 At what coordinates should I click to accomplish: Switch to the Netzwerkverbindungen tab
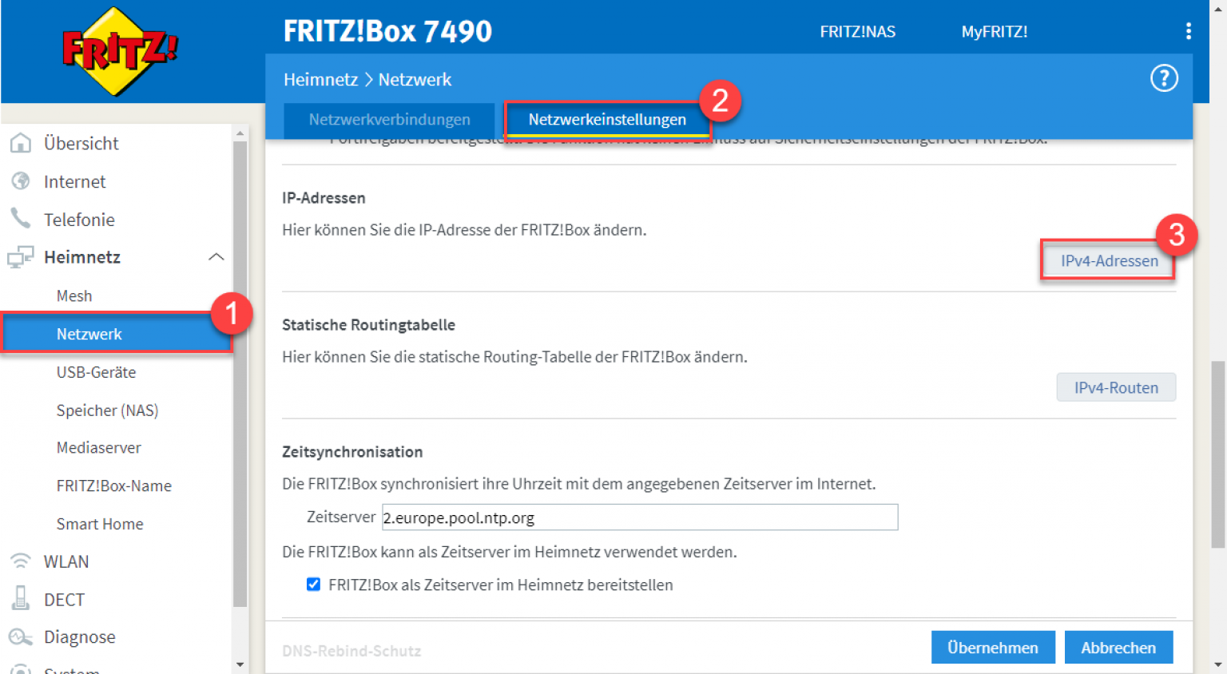click(x=389, y=119)
